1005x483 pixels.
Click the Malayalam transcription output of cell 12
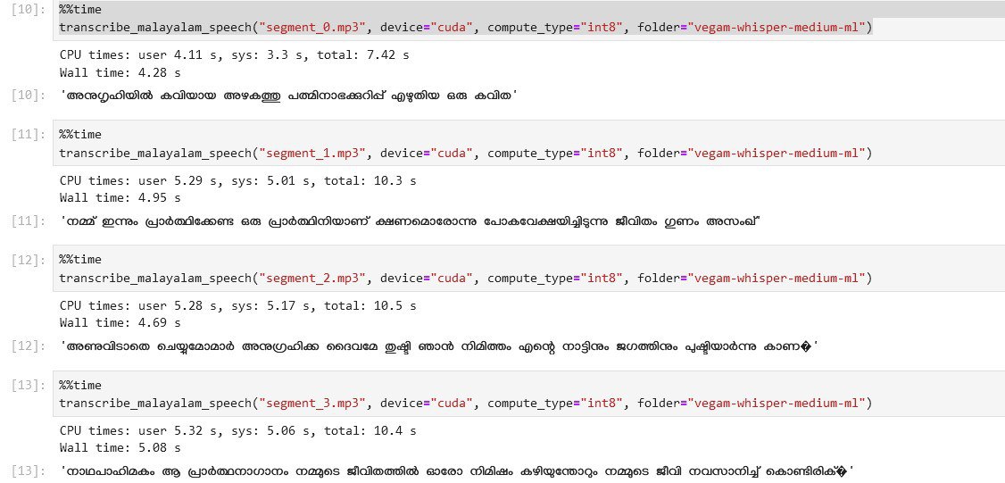pyautogui.click(x=440, y=347)
